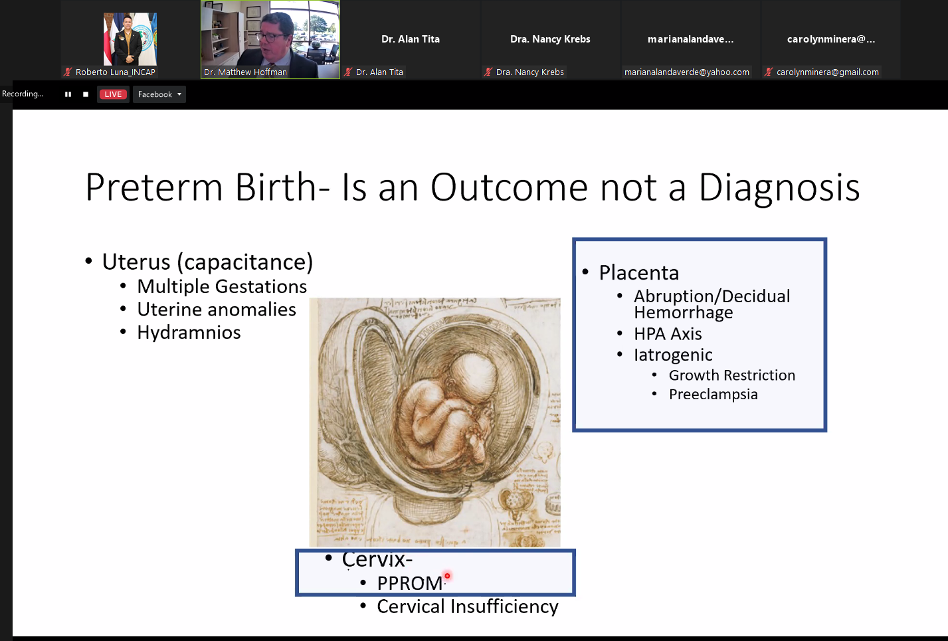Click the 'Growth Restriction' sub-bullet

coord(731,375)
